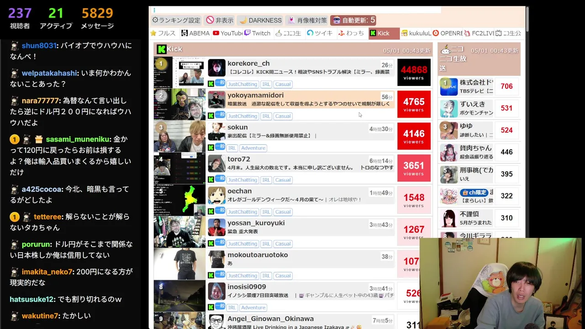The height and width of the screenshot is (329, 585).
Task: Click Casual tag on oechan row
Action: click(283, 212)
